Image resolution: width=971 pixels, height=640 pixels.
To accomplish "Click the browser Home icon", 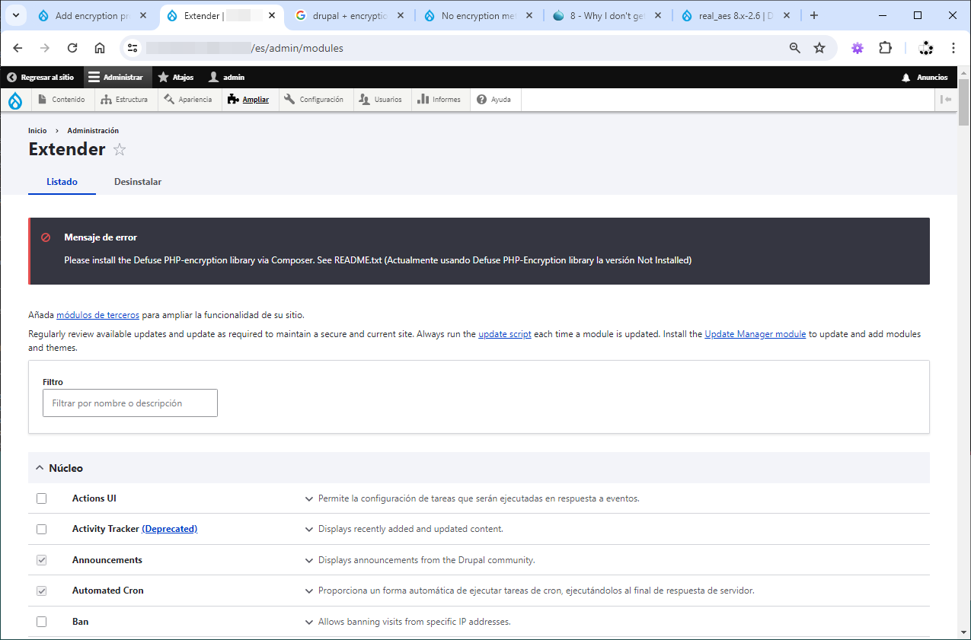I will click(100, 48).
